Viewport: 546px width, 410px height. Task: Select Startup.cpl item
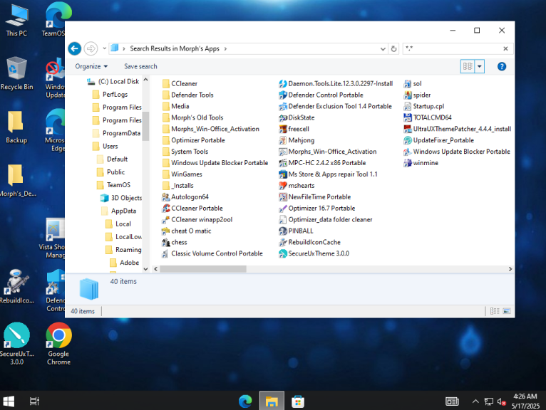point(424,106)
